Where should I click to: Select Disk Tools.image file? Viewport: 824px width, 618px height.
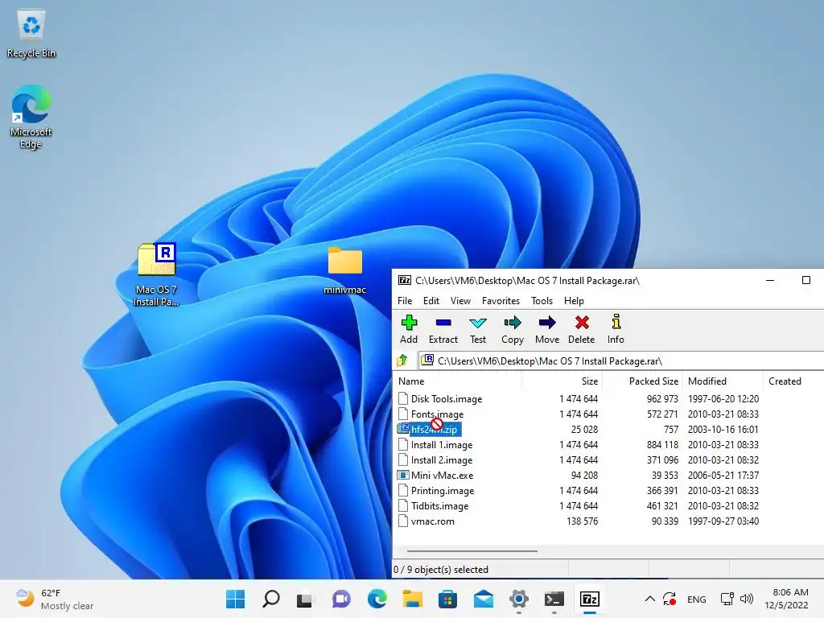(446, 399)
